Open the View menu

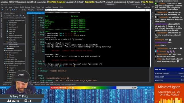[10, 7]
